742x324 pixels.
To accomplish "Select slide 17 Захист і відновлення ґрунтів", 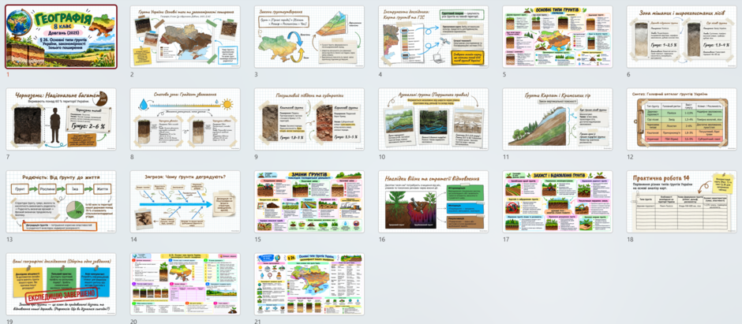I will 557,202.
